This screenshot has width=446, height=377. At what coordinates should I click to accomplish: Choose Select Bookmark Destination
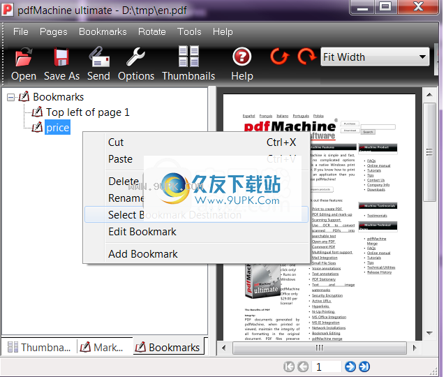coord(196,214)
